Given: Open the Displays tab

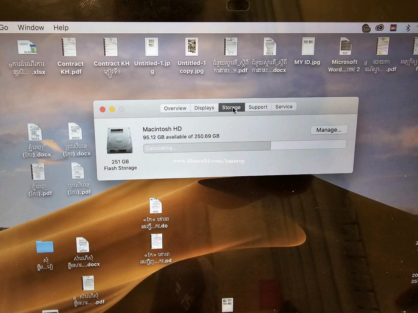Looking at the screenshot, I should (204, 108).
